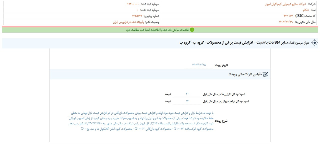Screen dimensions: 320x150
Task: Click the green notice اطلاعات نمایش داده شده با اطلاعات امضا شده
Action: (157, 30)
